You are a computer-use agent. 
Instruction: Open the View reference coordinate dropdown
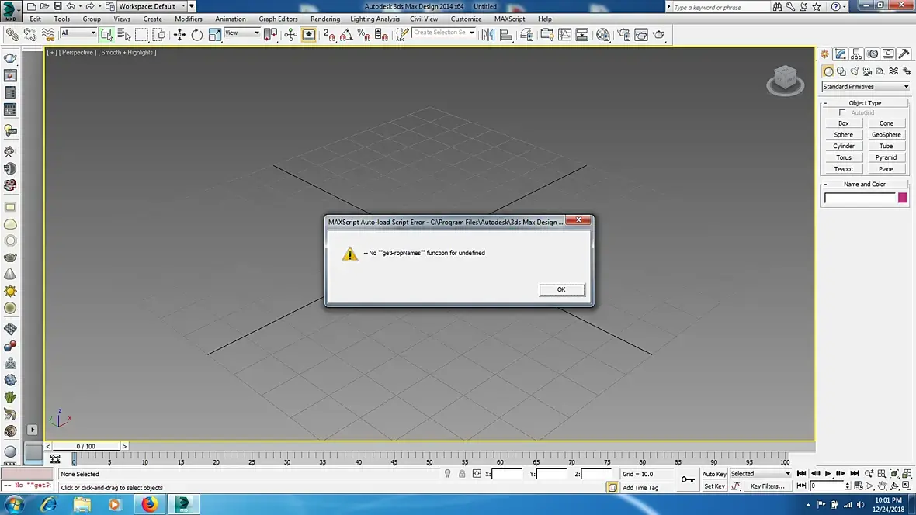(x=242, y=33)
